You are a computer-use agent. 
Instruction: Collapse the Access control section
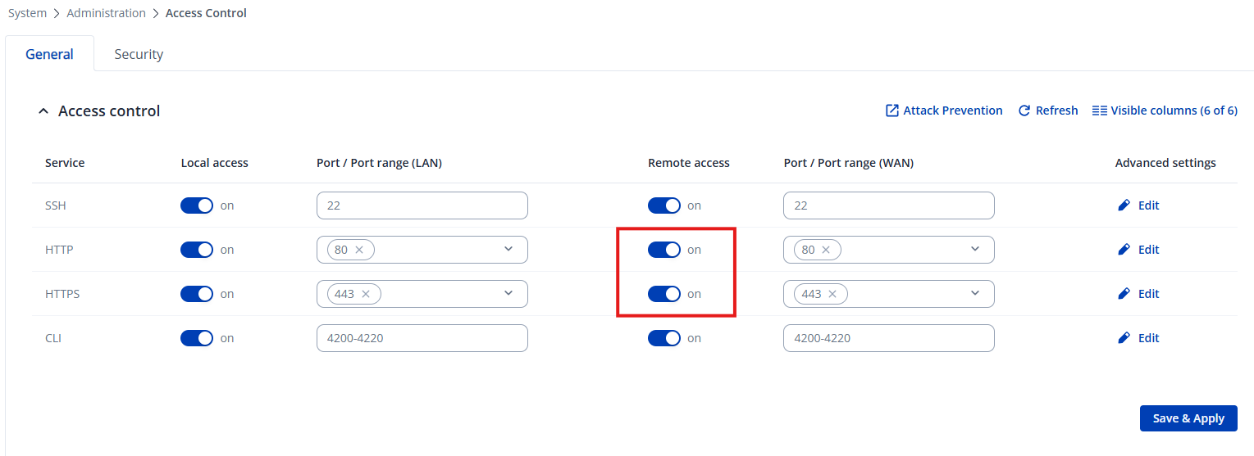pyautogui.click(x=43, y=111)
